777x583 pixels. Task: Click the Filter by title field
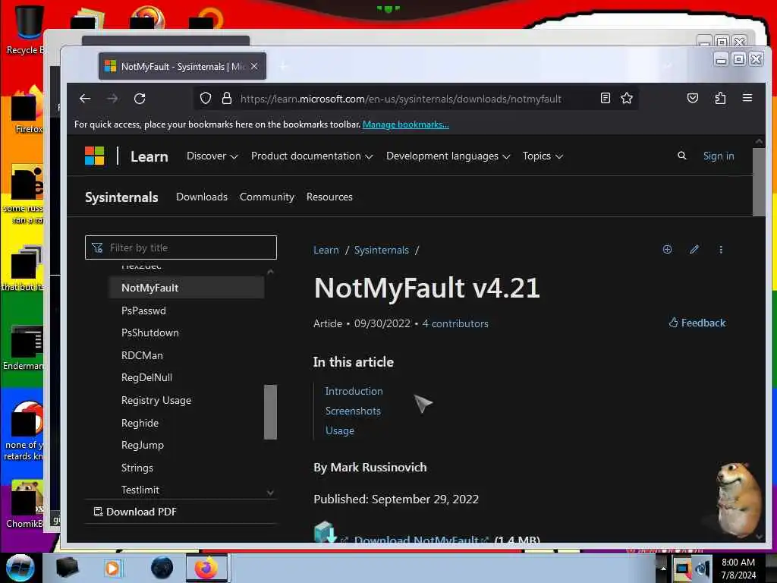click(x=181, y=247)
